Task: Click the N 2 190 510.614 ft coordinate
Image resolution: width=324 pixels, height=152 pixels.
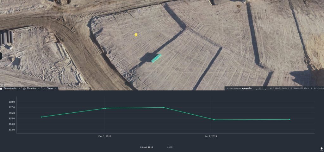Action: [280, 89]
